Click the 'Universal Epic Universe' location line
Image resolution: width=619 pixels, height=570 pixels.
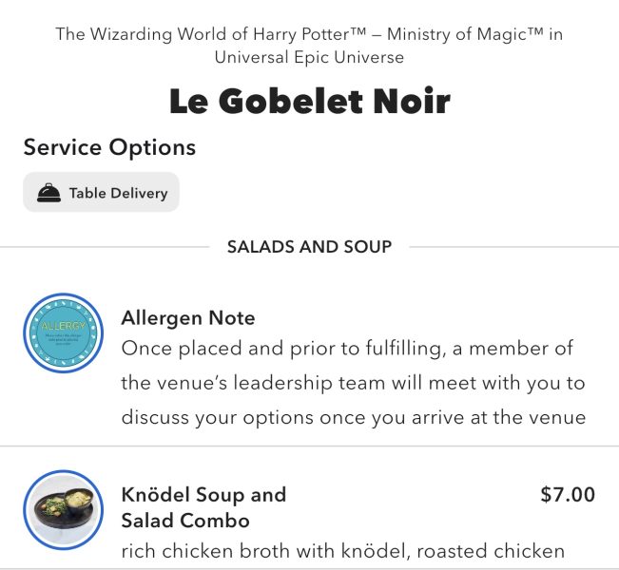[x=309, y=58]
